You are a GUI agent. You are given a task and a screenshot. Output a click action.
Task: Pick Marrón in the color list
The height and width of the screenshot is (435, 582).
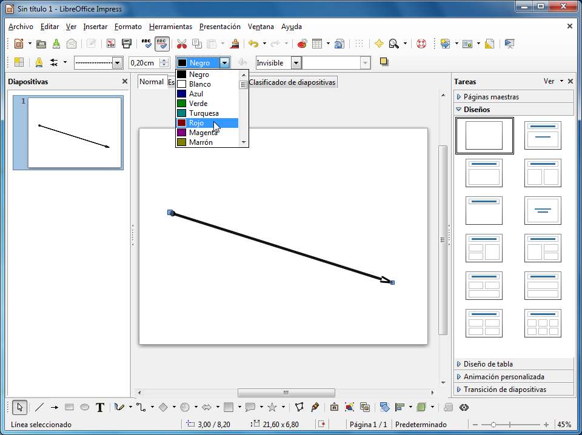207,142
